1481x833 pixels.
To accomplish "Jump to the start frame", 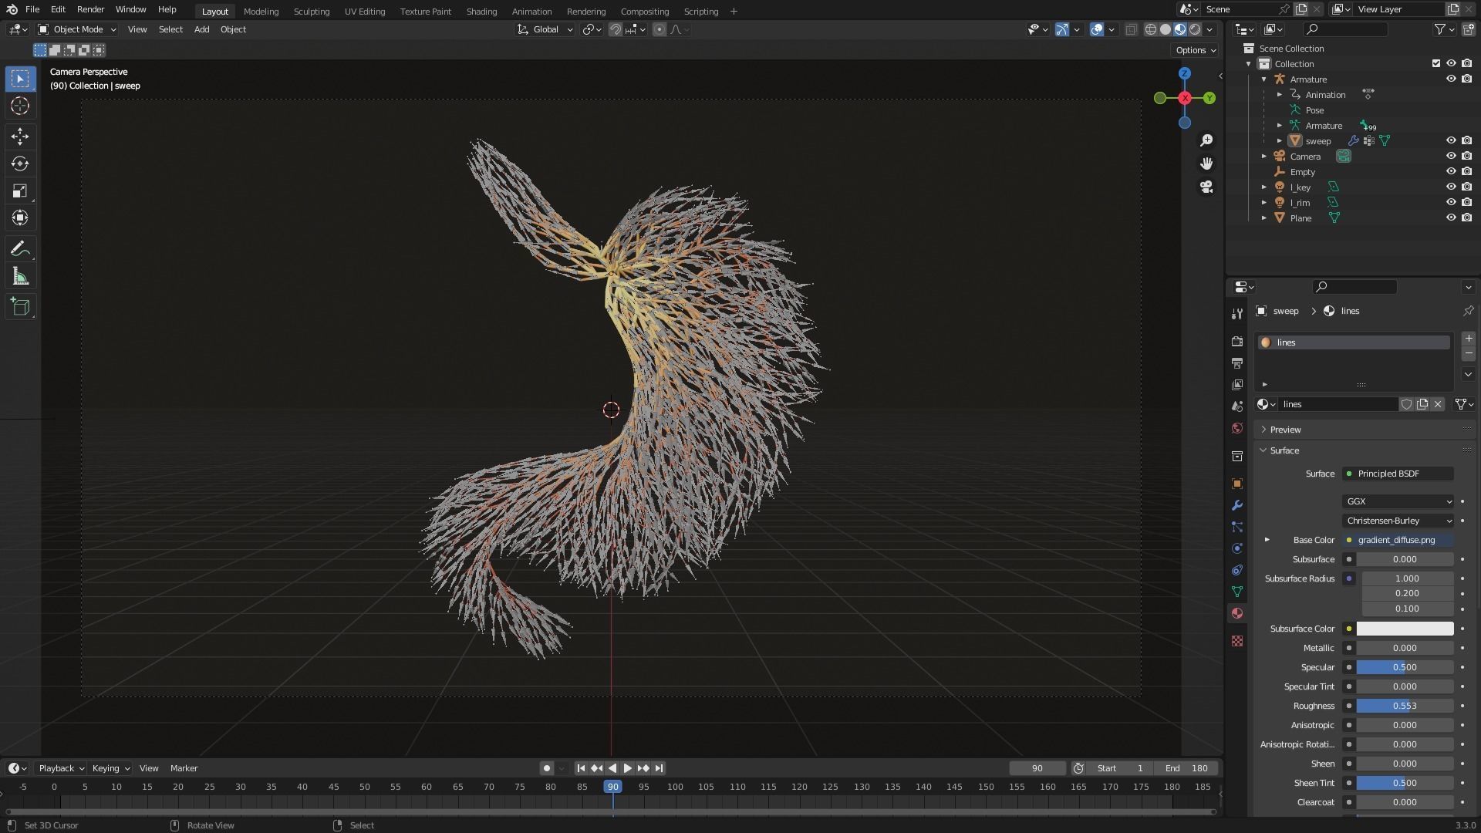I will 581,768.
